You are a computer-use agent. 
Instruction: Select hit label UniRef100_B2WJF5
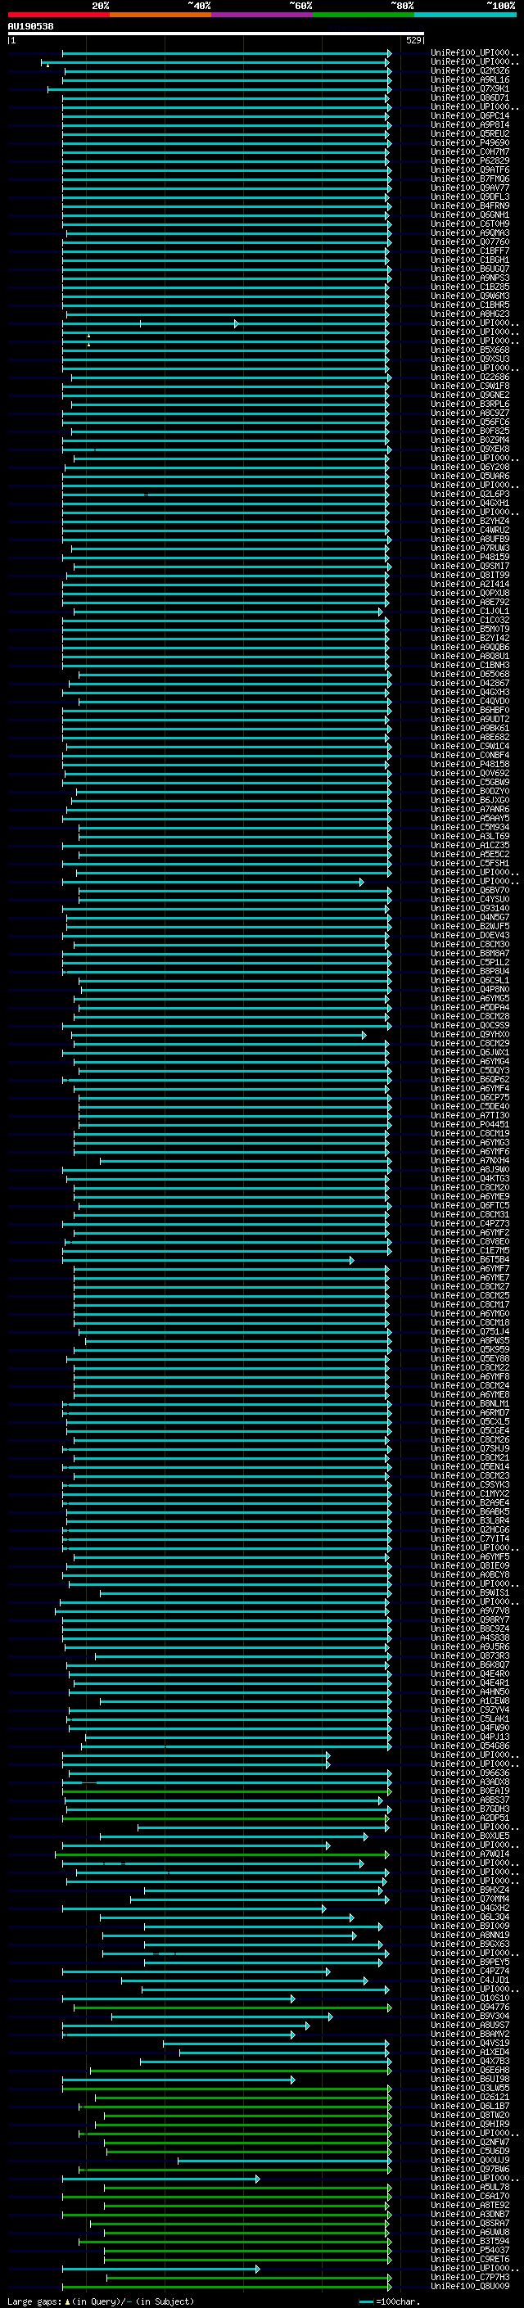[470, 925]
